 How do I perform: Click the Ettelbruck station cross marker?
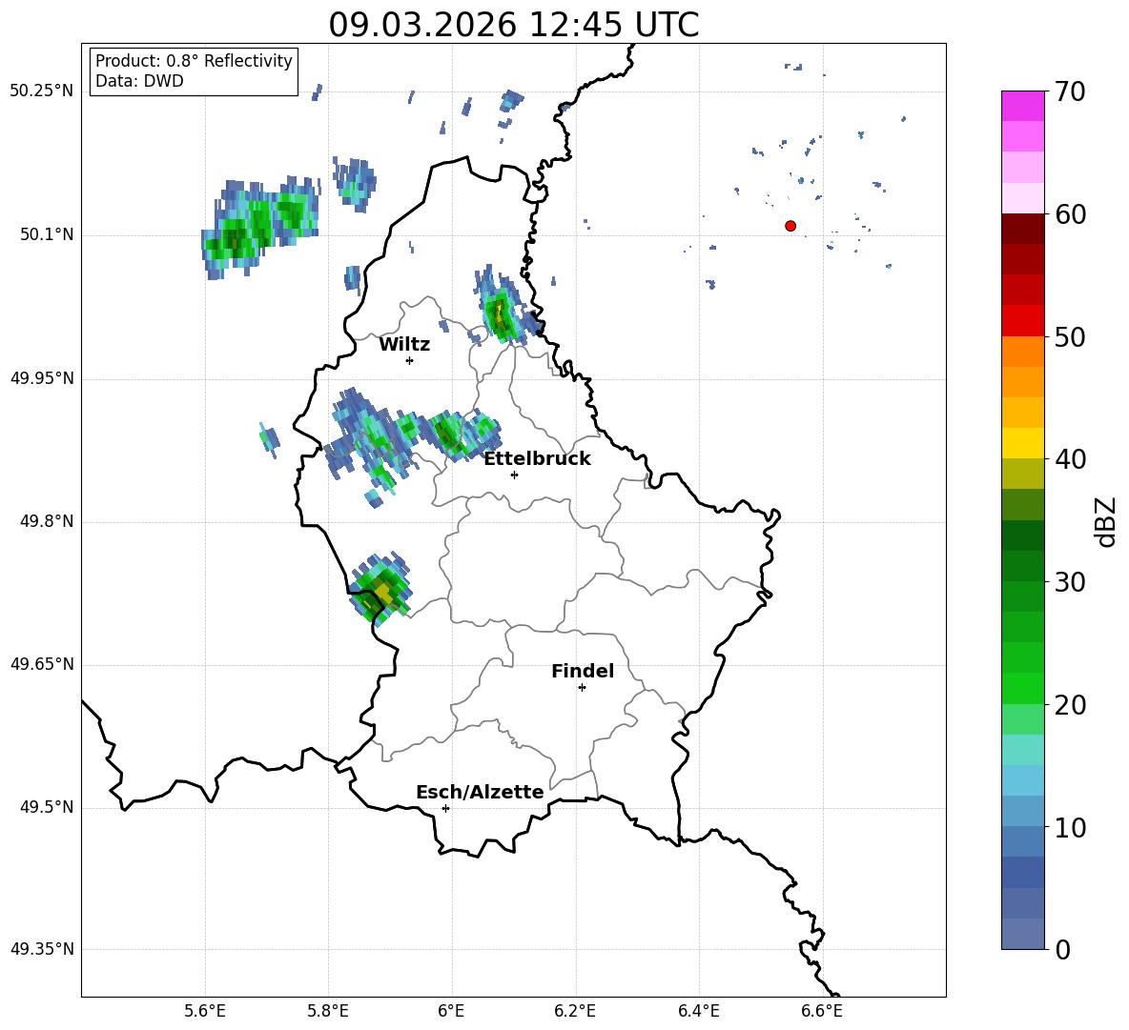click(514, 475)
